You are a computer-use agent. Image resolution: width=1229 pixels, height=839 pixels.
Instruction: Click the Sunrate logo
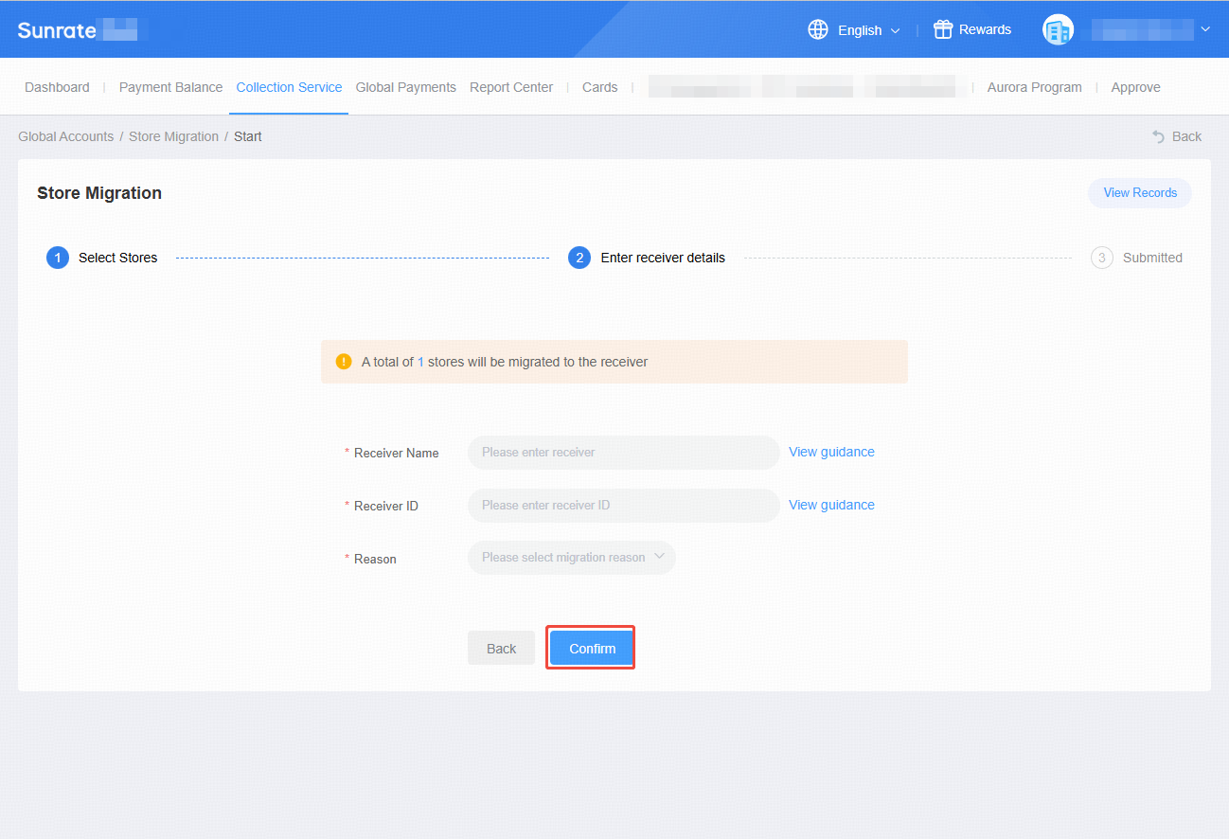coord(57,29)
